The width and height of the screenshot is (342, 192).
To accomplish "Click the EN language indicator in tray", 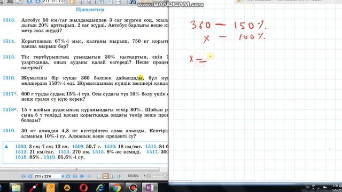I will coord(307,187).
